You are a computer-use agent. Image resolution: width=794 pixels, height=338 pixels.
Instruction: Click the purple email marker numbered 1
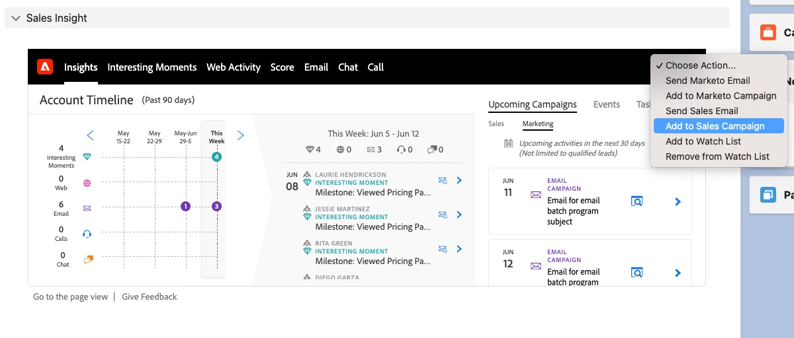(x=186, y=207)
